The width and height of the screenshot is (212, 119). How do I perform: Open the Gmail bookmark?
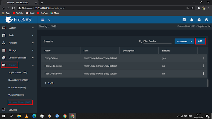click(x=30, y=13)
